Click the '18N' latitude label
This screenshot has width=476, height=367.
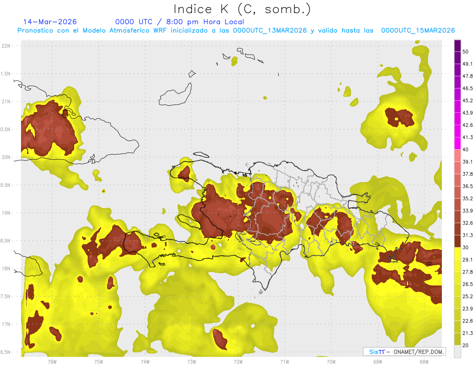pos(6,268)
